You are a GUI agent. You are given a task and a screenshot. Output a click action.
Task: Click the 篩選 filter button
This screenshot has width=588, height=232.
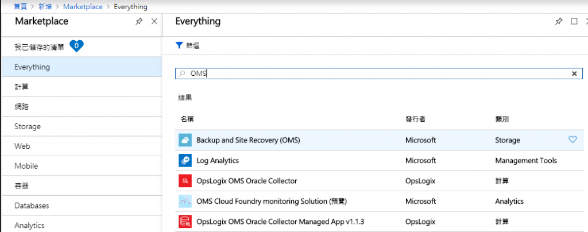coord(187,46)
